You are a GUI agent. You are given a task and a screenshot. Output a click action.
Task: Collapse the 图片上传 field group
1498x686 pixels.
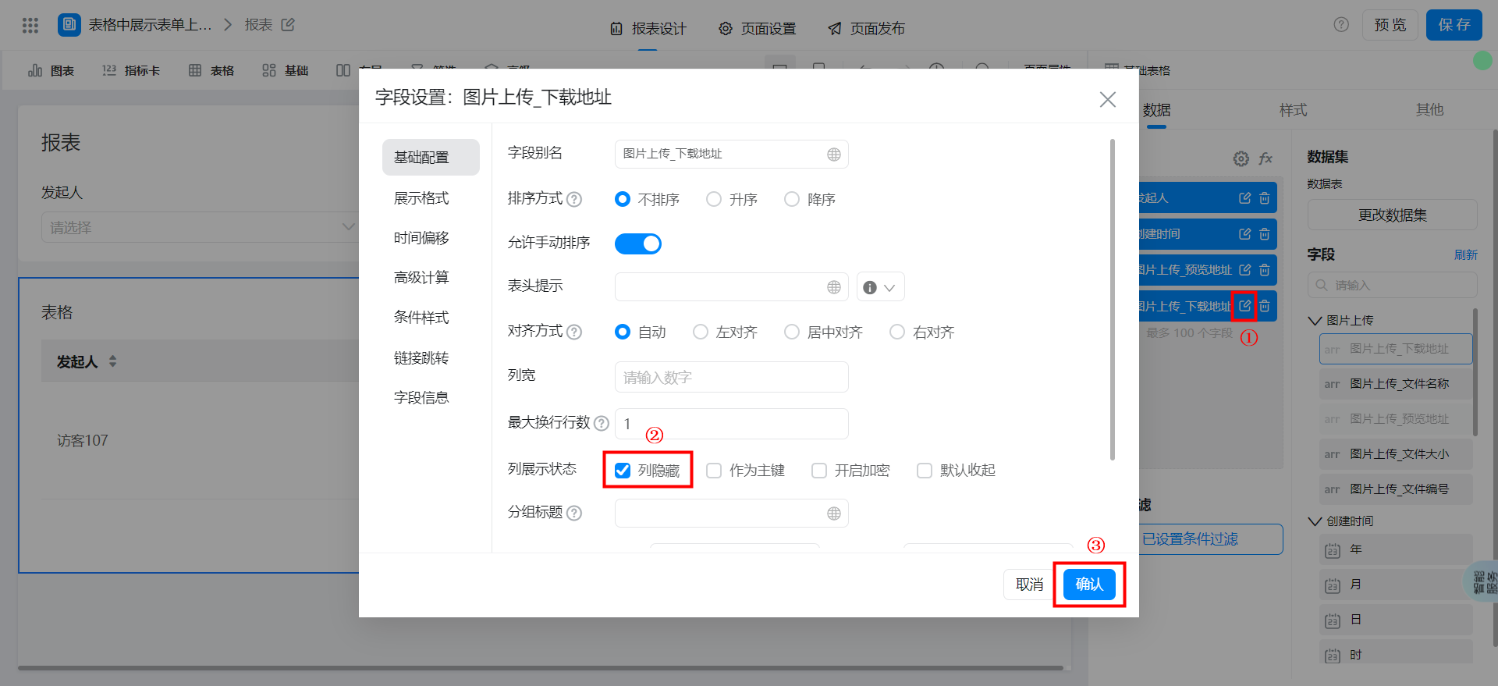pyautogui.click(x=1315, y=321)
